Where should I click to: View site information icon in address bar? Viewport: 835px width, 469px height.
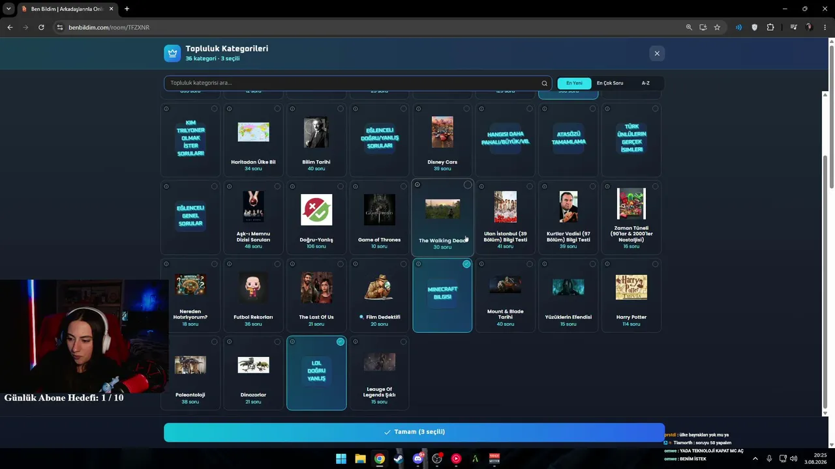[60, 27]
